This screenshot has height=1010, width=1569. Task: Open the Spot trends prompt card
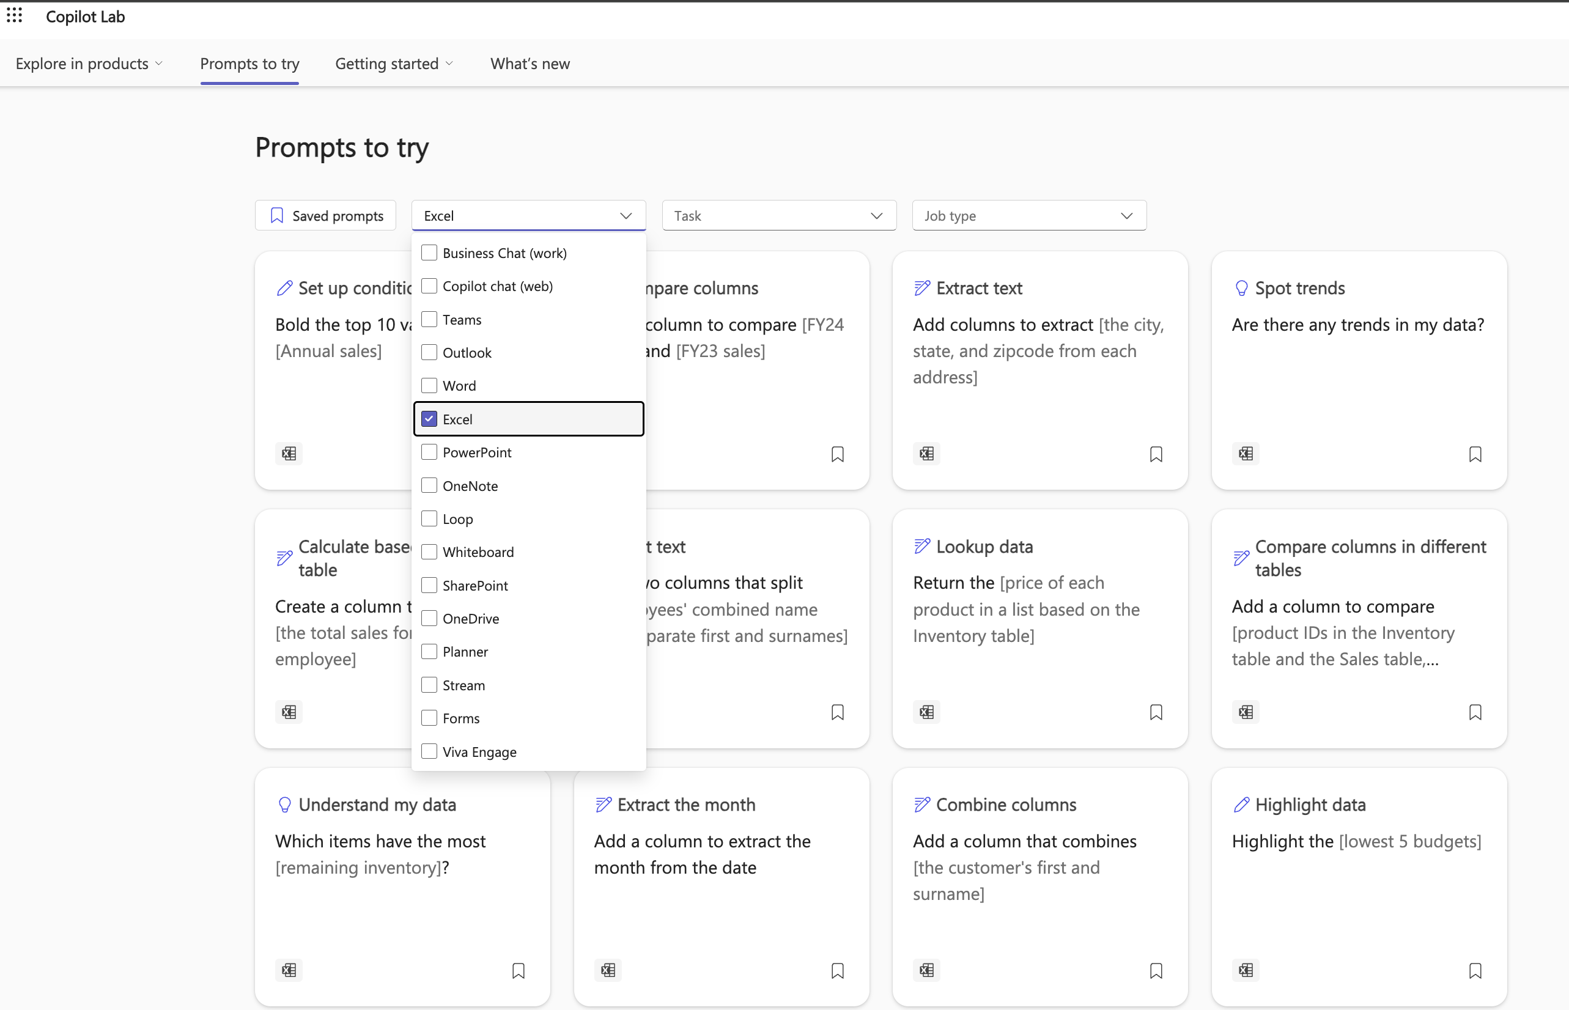(1359, 370)
